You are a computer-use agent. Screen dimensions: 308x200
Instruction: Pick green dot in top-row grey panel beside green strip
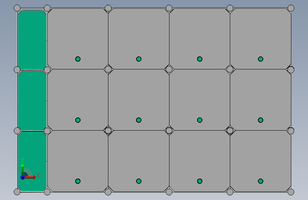pyautogui.click(x=78, y=59)
